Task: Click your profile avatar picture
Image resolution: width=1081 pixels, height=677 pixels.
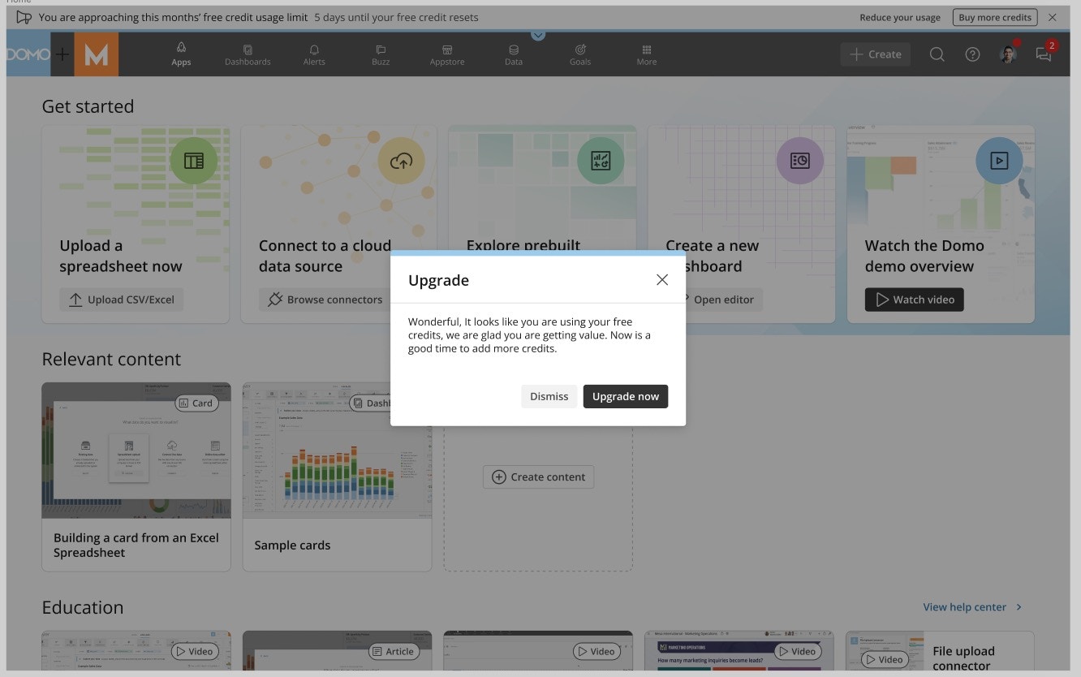Action: click(x=1007, y=54)
